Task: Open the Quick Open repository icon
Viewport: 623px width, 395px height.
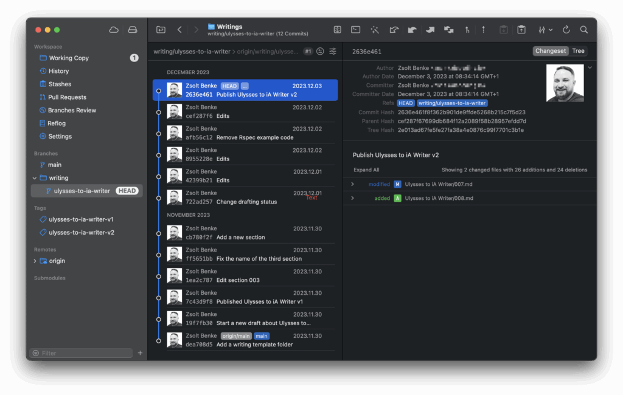Action: pyautogui.click(x=161, y=30)
